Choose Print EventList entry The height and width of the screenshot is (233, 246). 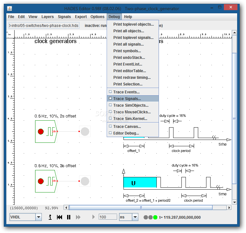tap(133, 64)
